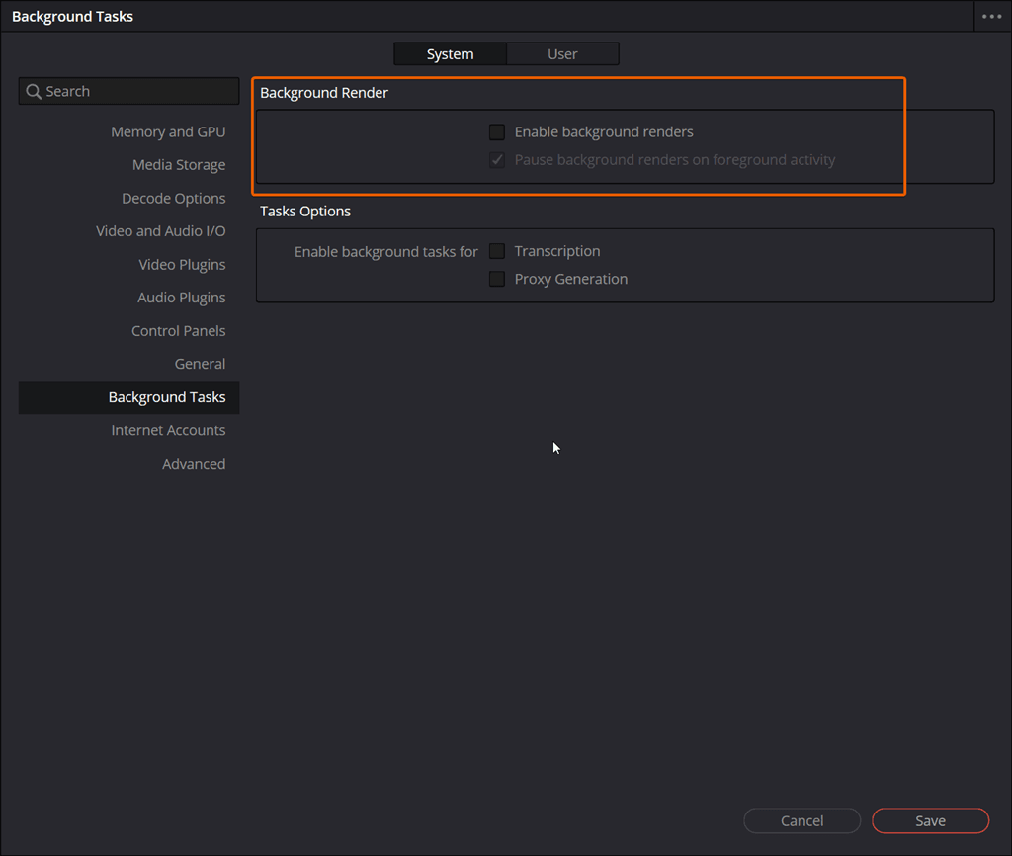Viewport: 1012px width, 856px height.
Task: Enable background tasks for Proxy Generation
Action: click(x=496, y=279)
